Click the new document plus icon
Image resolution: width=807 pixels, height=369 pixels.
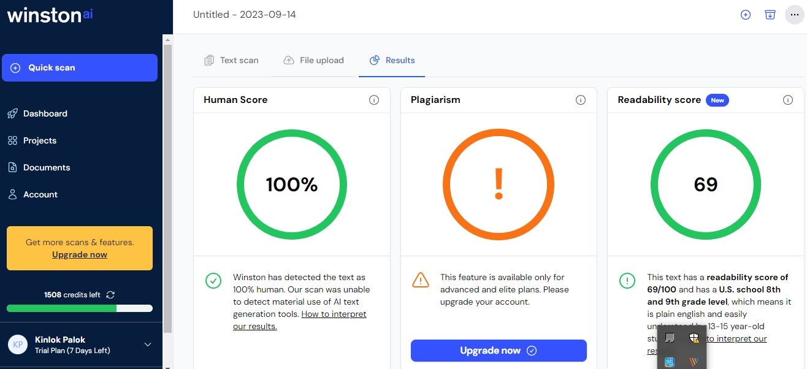tap(746, 15)
